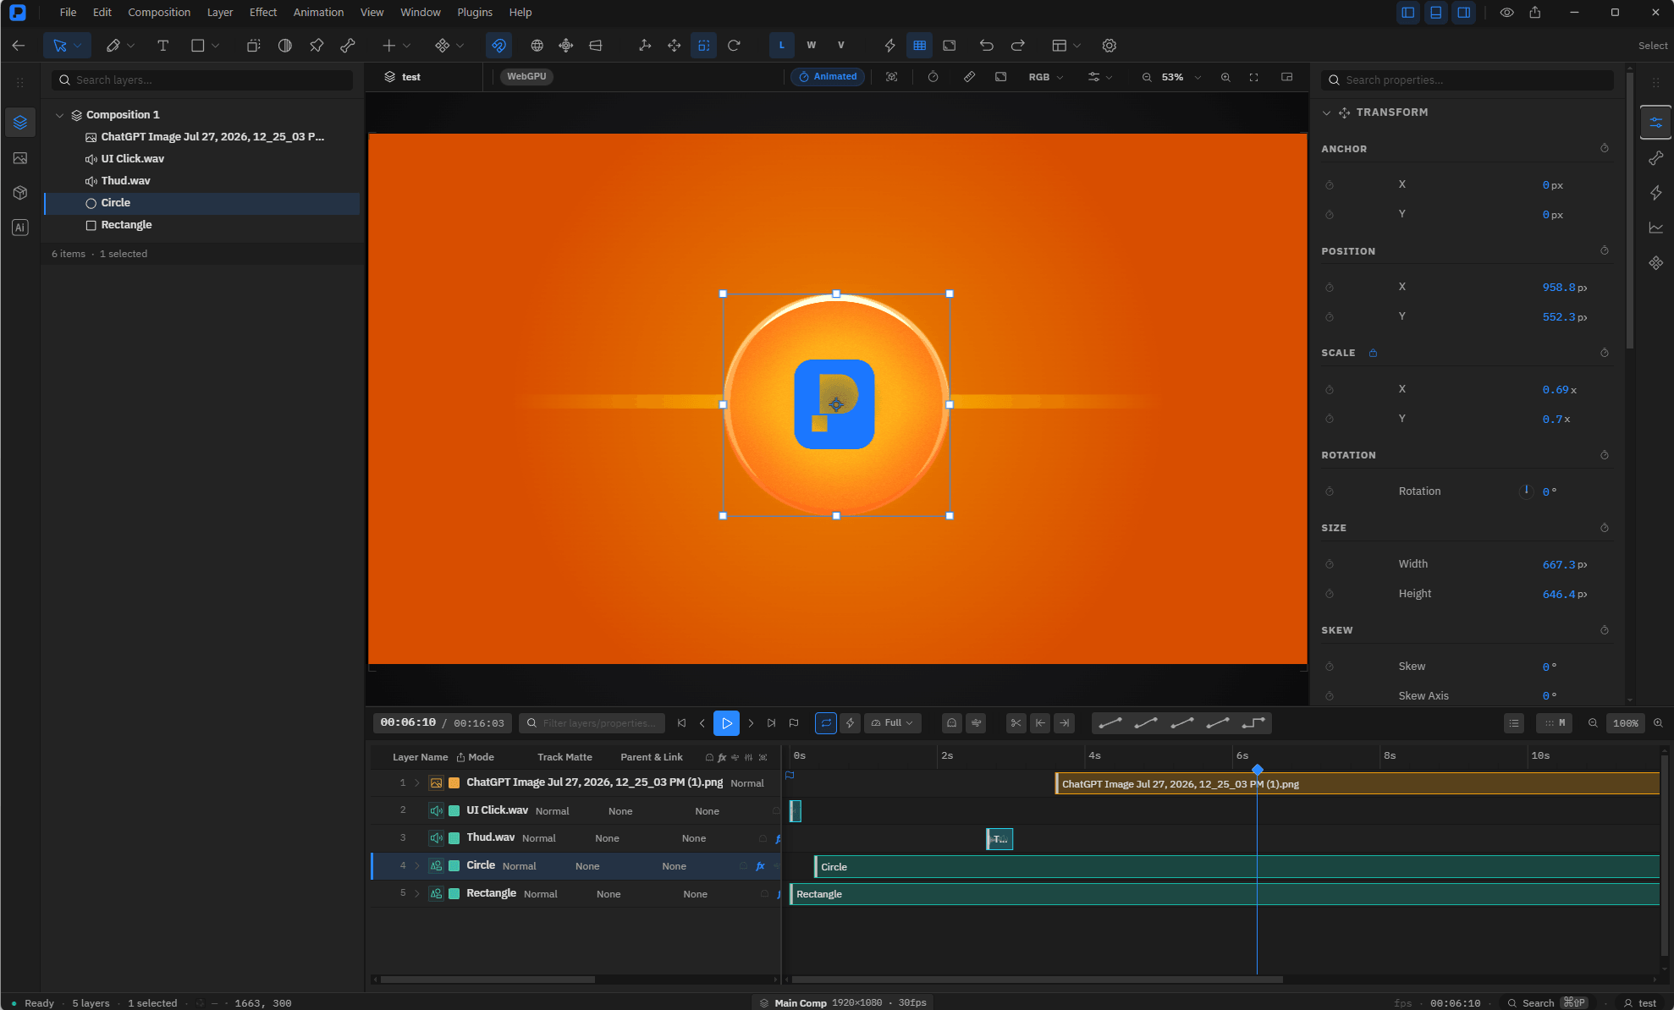
Task: Click the blue playhead marker at 6s
Action: click(x=1257, y=770)
